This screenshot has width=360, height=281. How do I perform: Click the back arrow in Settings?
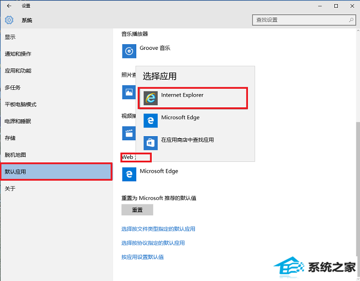point(9,6)
